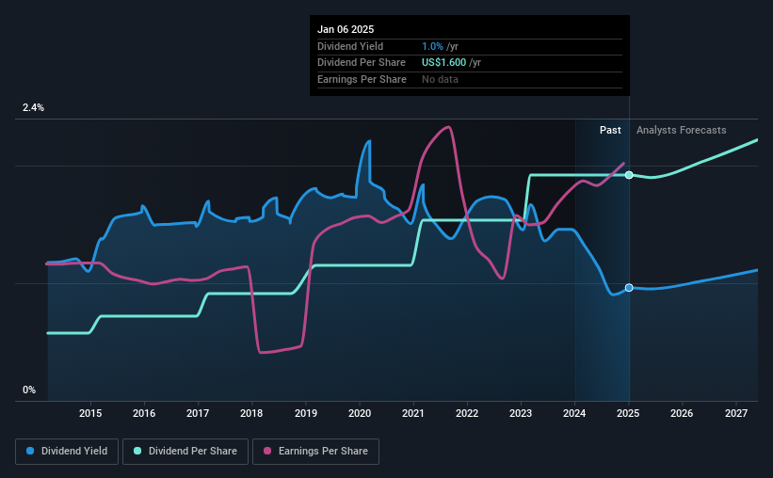Click the tooltip Dividend Yield row label
This screenshot has height=478, width=773.
[350, 46]
